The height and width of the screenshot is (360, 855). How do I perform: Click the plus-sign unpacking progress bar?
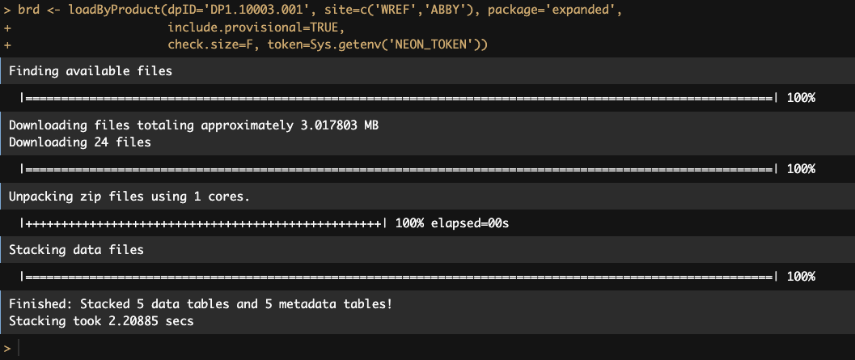tap(203, 223)
